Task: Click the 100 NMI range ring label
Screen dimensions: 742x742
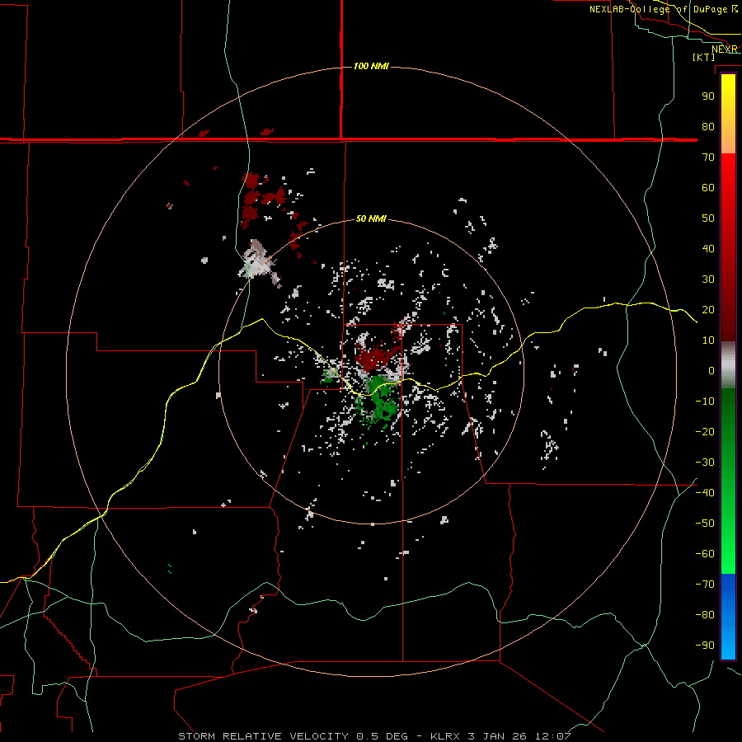Action: [371, 66]
